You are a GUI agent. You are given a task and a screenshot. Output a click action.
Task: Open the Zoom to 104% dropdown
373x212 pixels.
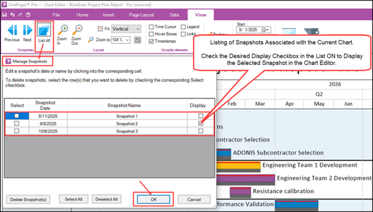click(x=121, y=40)
